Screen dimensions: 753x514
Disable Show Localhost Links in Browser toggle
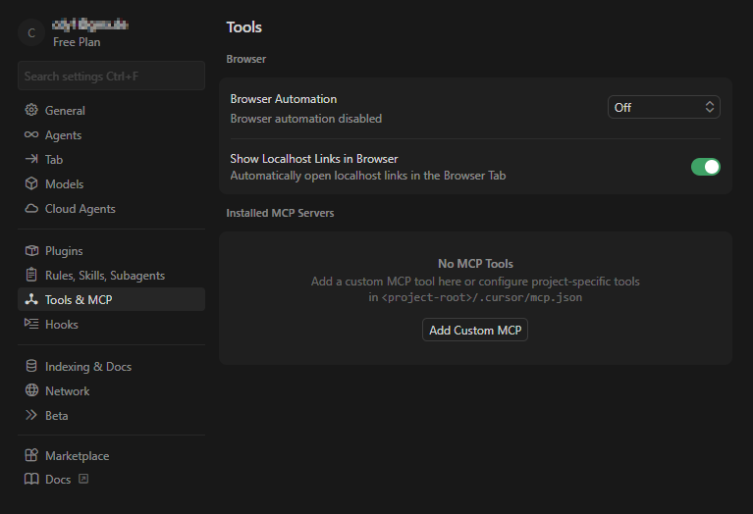coord(705,167)
